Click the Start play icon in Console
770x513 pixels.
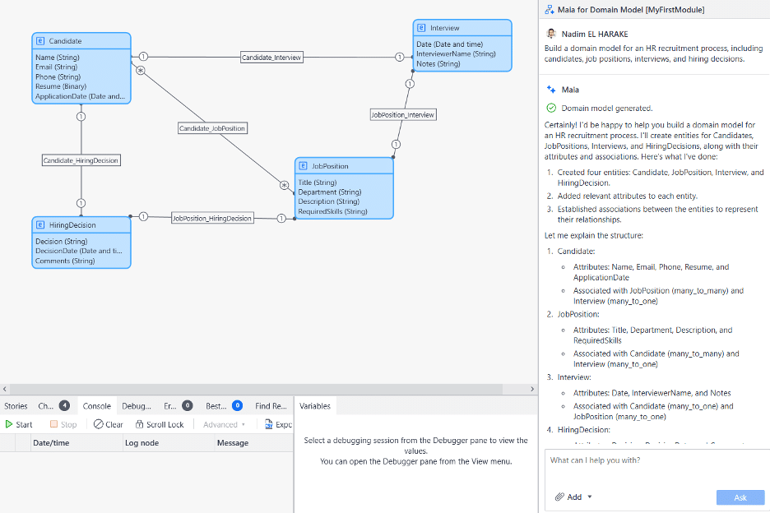(9, 425)
